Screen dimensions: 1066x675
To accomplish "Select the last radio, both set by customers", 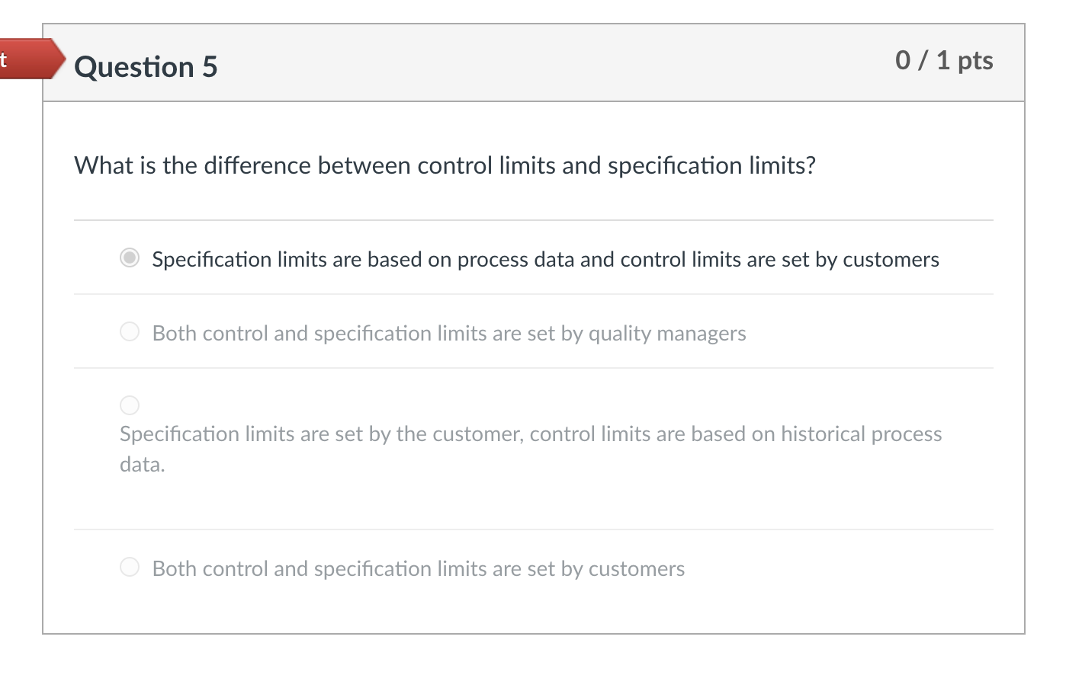I will click(x=130, y=567).
